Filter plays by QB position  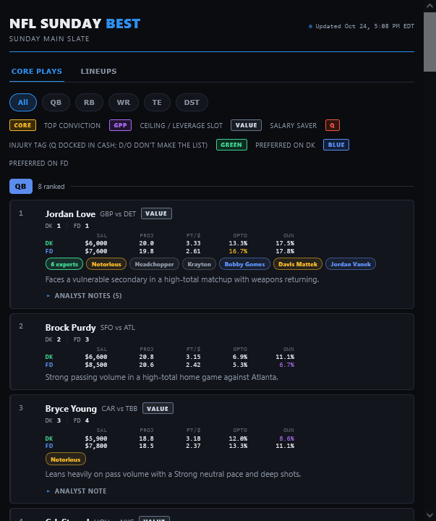[56, 102]
